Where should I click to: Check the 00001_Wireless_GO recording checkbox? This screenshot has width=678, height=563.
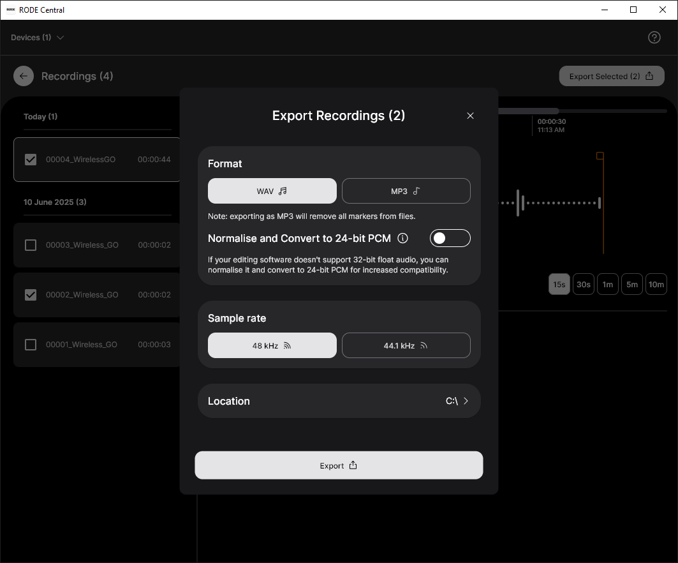tap(30, 345)
